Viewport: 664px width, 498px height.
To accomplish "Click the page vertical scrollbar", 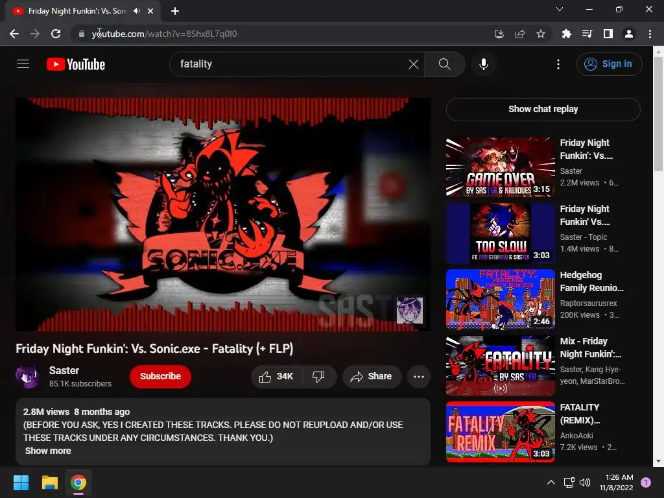I will [x=658, y=113].
